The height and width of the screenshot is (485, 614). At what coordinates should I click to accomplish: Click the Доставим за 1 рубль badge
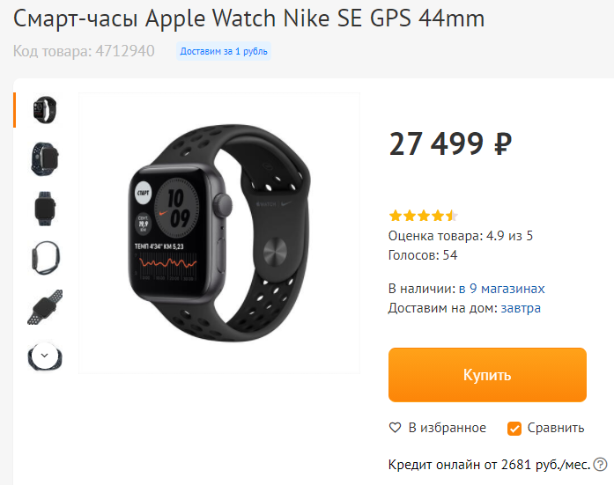(x=224, y=51)
